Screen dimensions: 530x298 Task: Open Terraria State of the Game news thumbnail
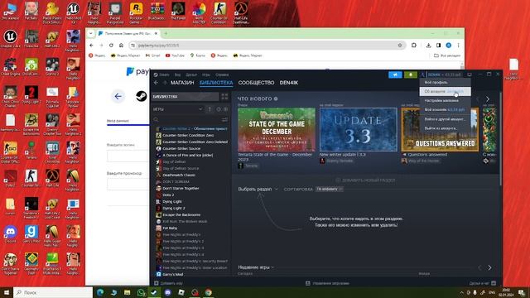[x=277, y=129]
